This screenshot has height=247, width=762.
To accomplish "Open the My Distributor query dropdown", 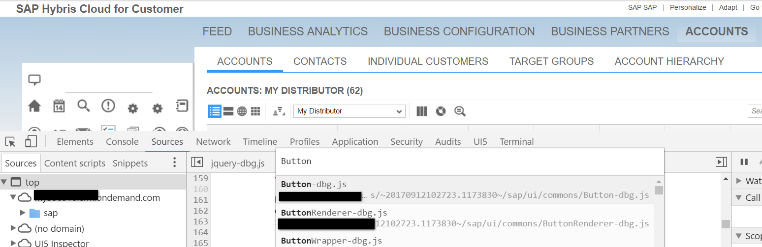I will (x=349, y=111).
